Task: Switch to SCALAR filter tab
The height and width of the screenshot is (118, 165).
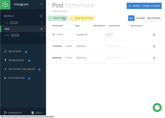Action: click(x=140, y=18)
